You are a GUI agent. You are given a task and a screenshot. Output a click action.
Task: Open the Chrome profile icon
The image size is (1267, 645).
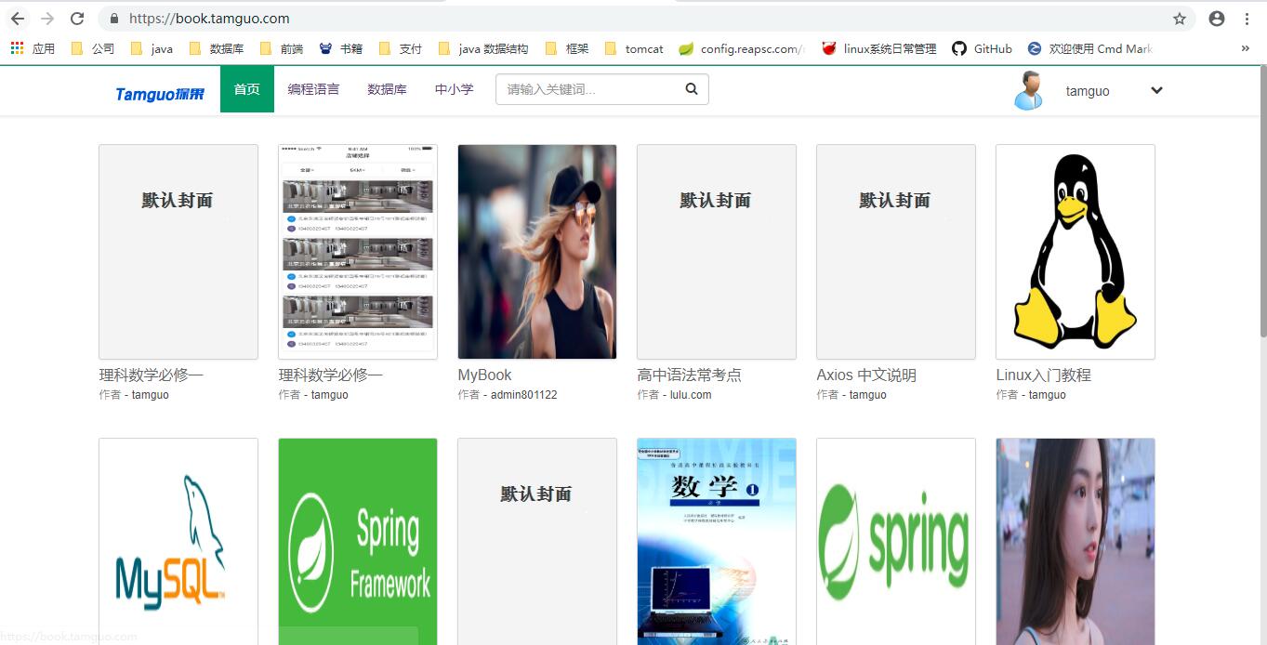pos(1217,18)
